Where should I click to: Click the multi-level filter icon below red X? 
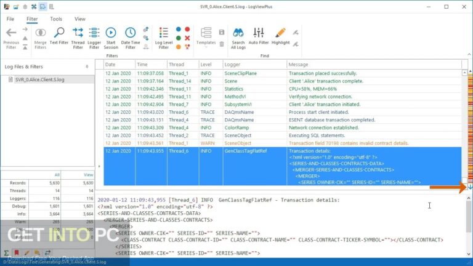pyautogui.click(x=187, y=47)
